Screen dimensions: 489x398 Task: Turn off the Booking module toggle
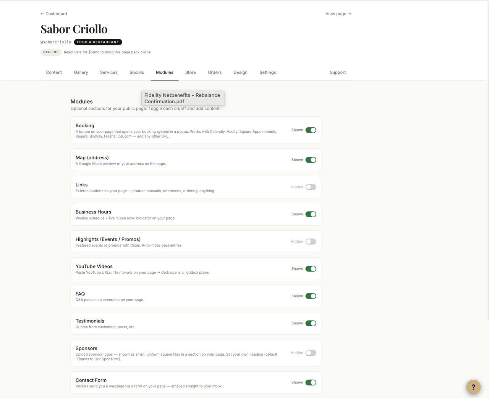(311, 130)
